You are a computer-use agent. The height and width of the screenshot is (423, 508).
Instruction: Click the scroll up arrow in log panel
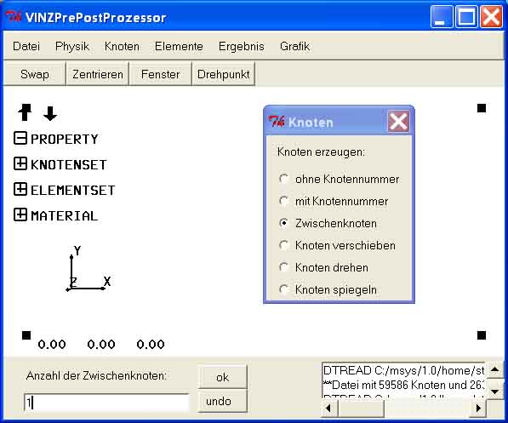coord(494,369)
